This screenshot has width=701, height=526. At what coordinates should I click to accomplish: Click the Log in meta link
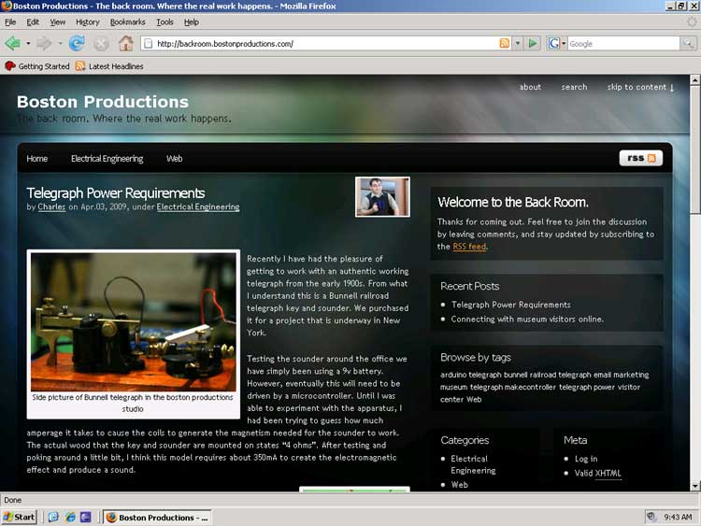point(586,459)
